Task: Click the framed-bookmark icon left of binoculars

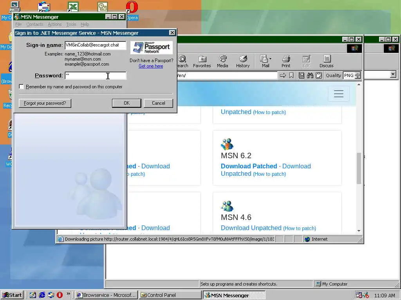Action: [x=302, y=75]
